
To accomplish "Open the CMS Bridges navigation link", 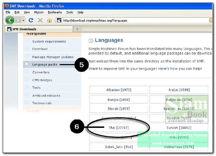I will (42, 80).
